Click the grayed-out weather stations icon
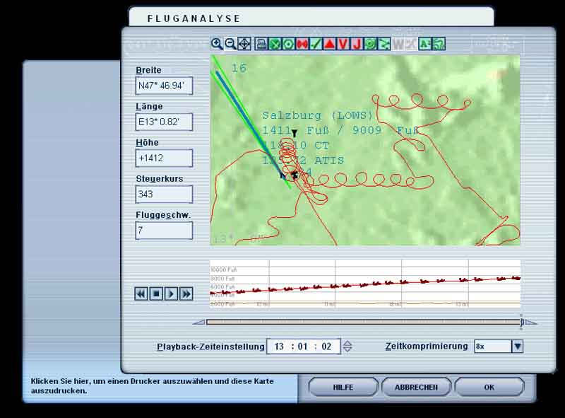 pyautogui.click(x=411, y=44)
